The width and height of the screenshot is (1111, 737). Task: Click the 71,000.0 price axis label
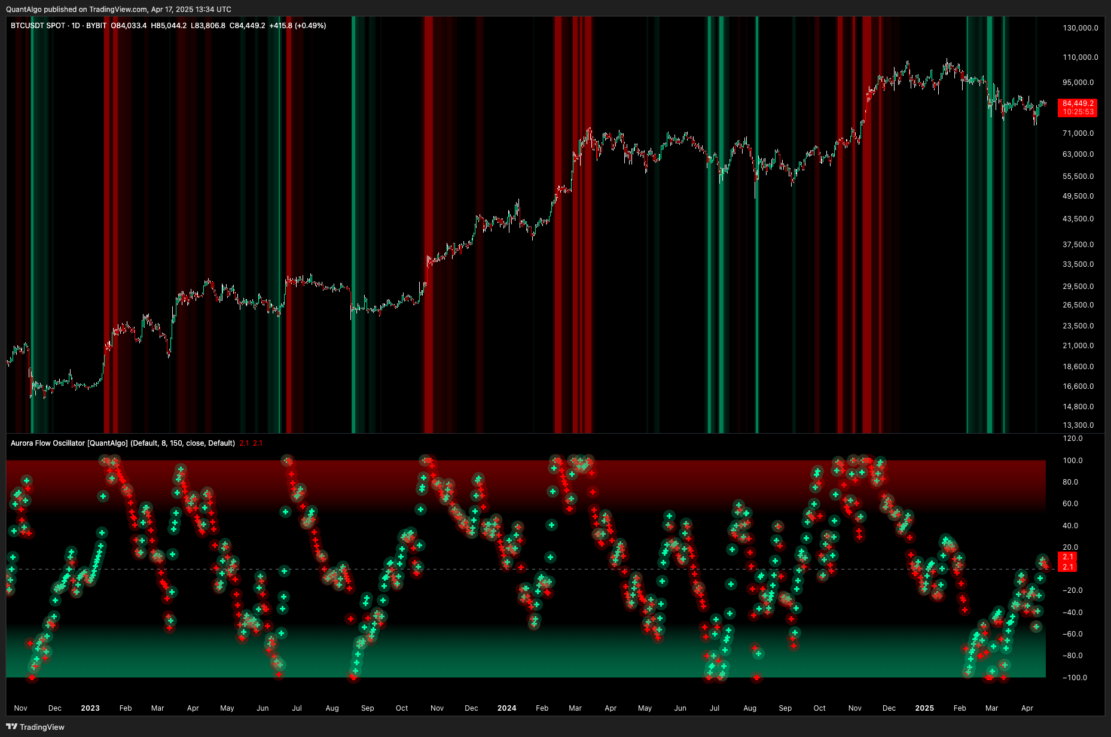(x=1078, y=133)
